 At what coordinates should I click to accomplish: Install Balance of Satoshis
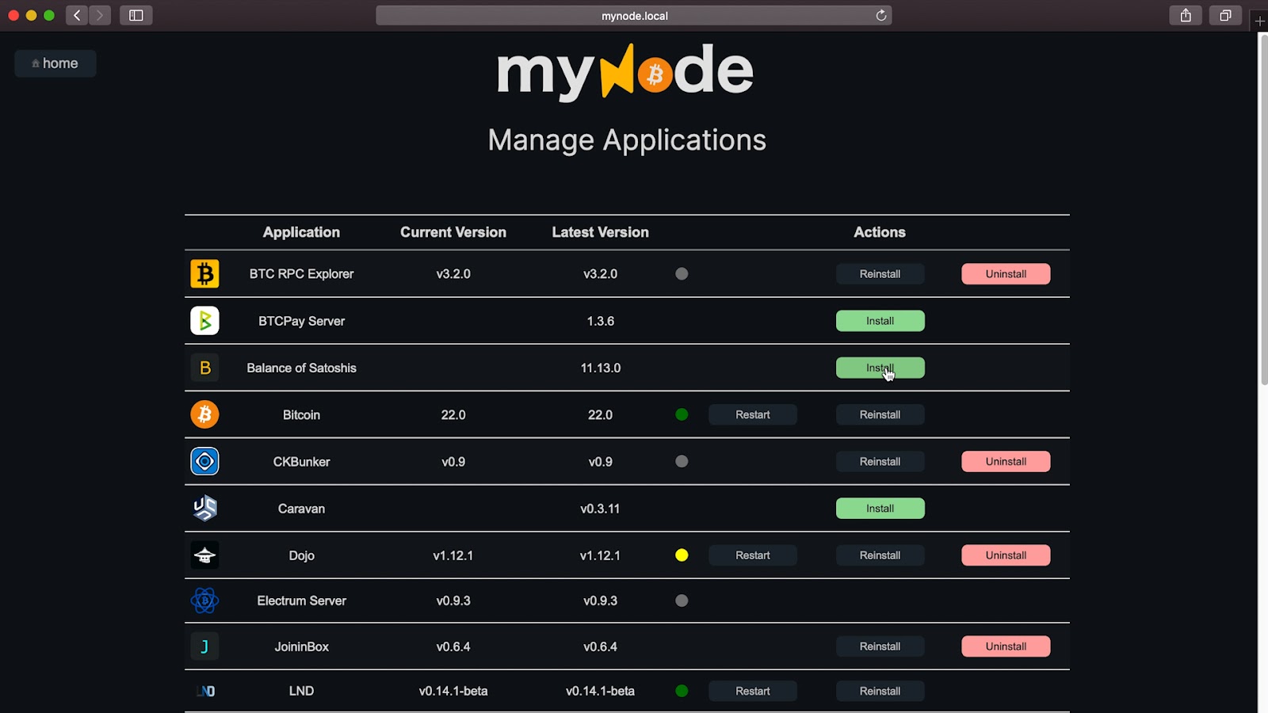(880, 368)
